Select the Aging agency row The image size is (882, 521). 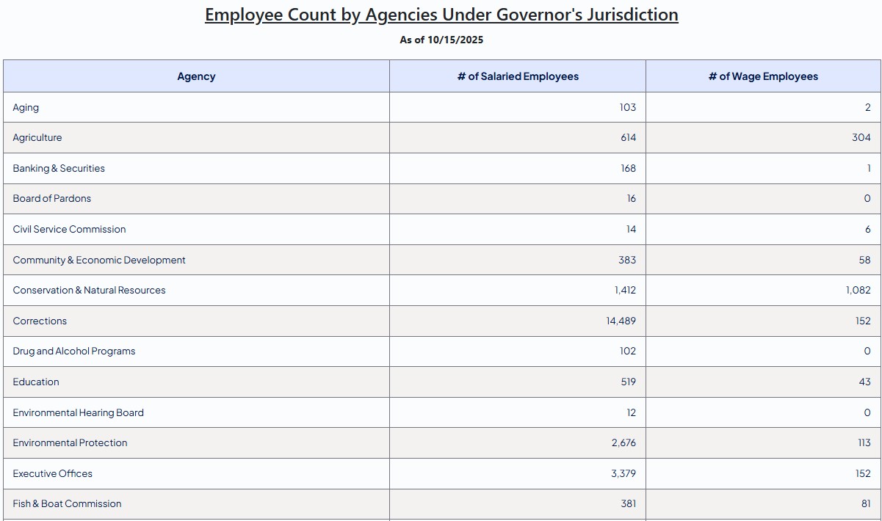26,107
